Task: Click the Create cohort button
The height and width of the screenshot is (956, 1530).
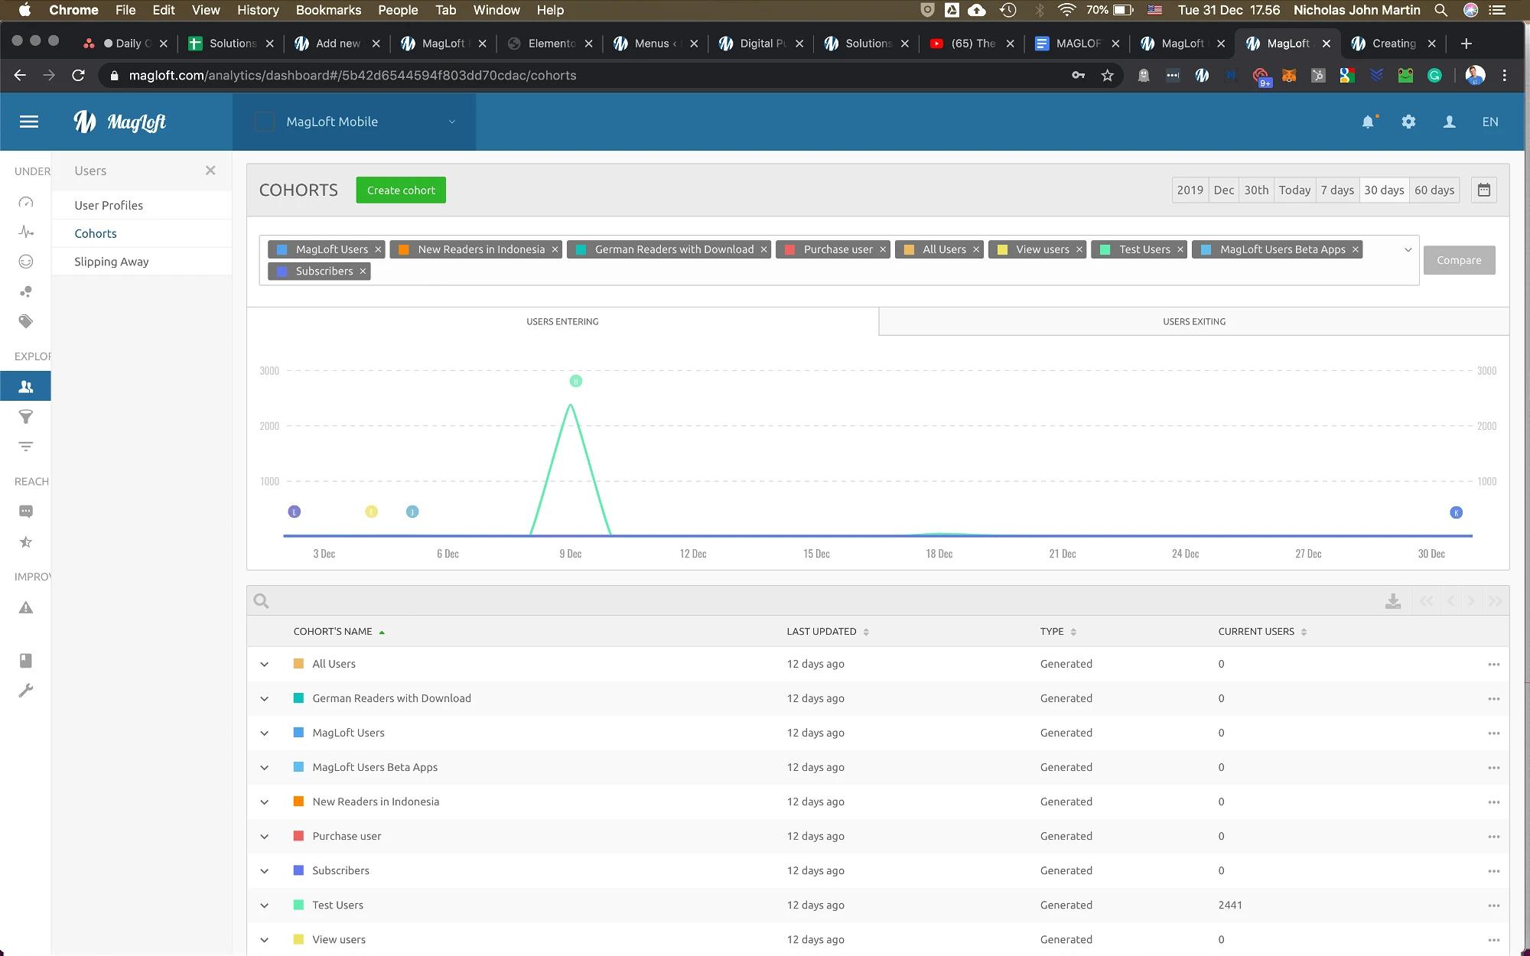Action: pyautogui.click(x=401, y=190)
